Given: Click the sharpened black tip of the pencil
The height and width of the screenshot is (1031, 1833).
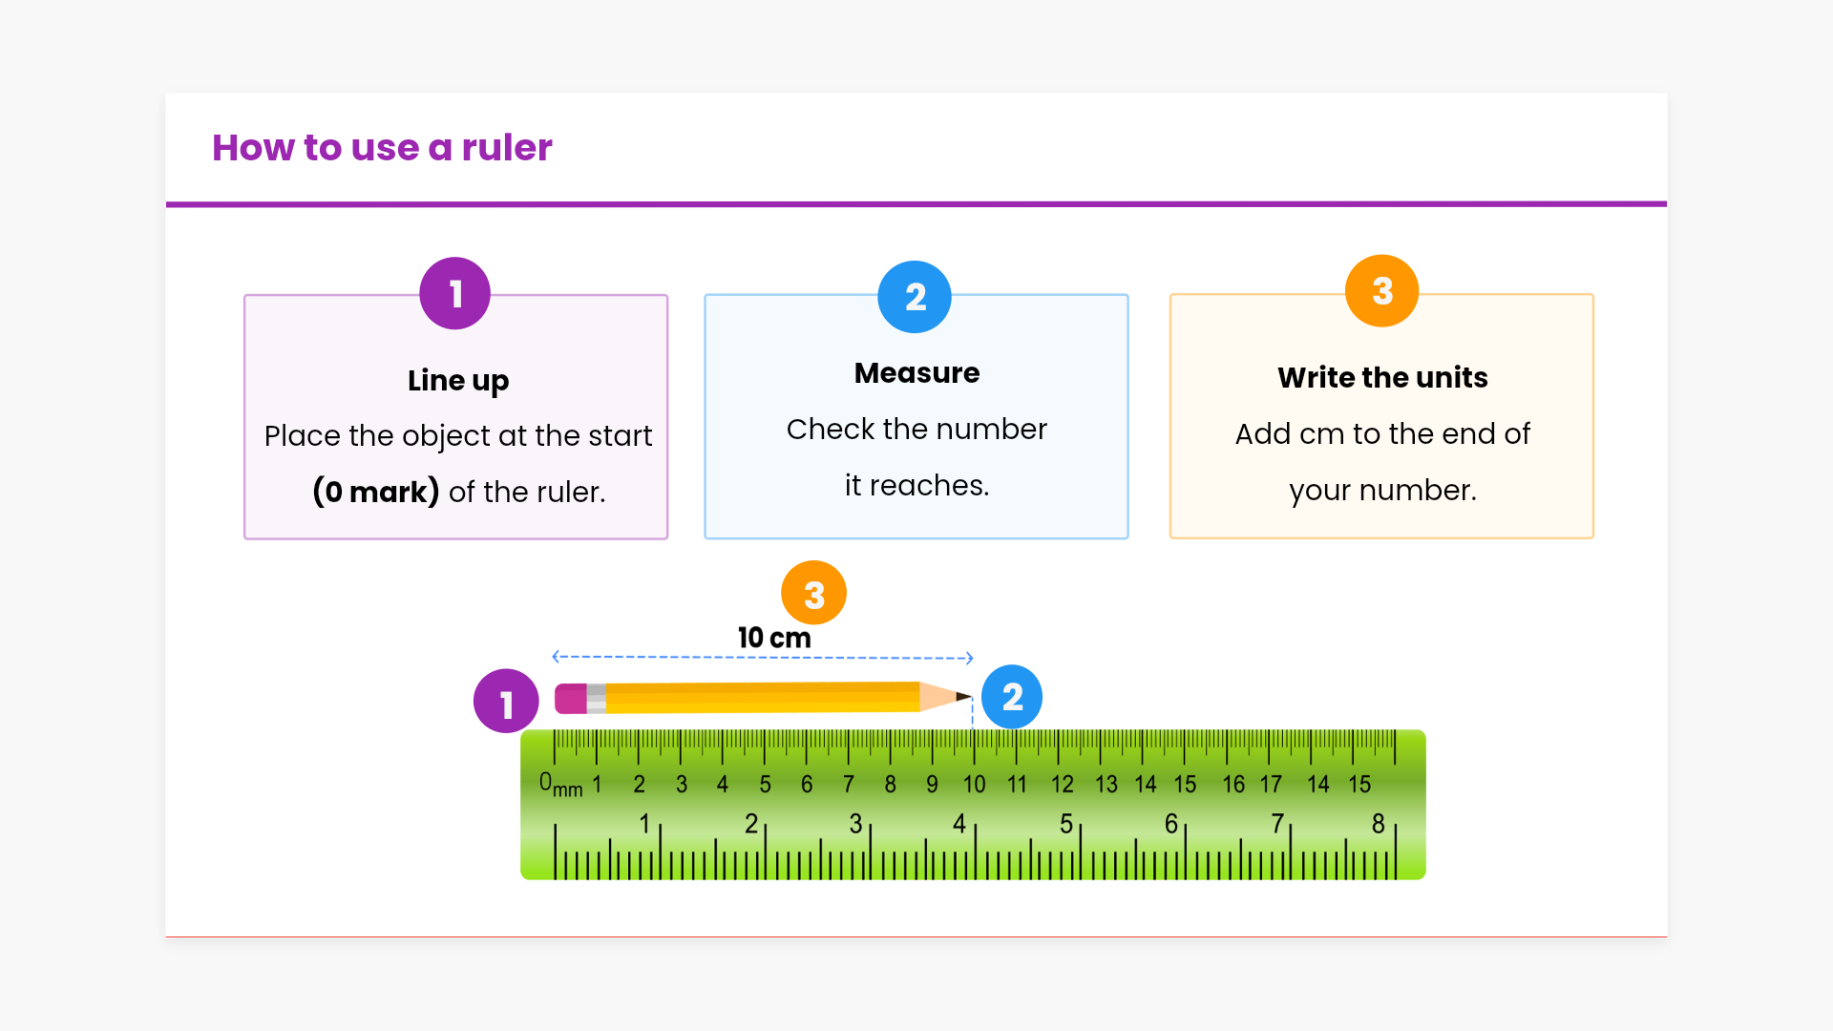Looking at the screenshot, I should pyautogui.click(x=964, y=697).
